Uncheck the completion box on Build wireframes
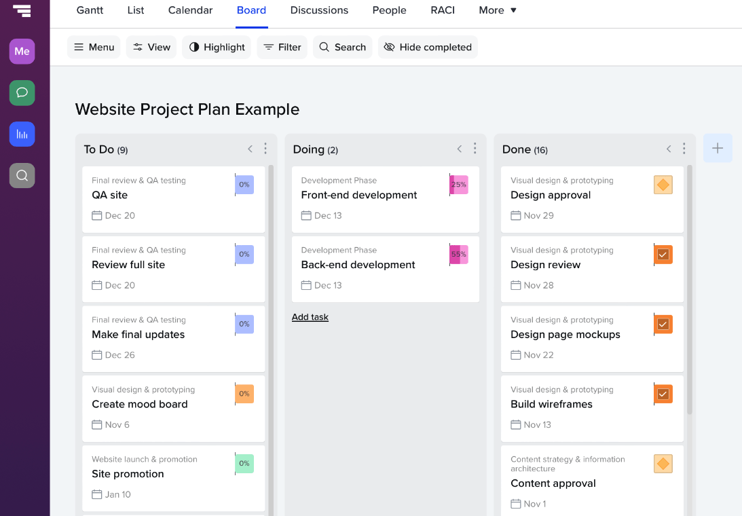 [x=663, y=394]
